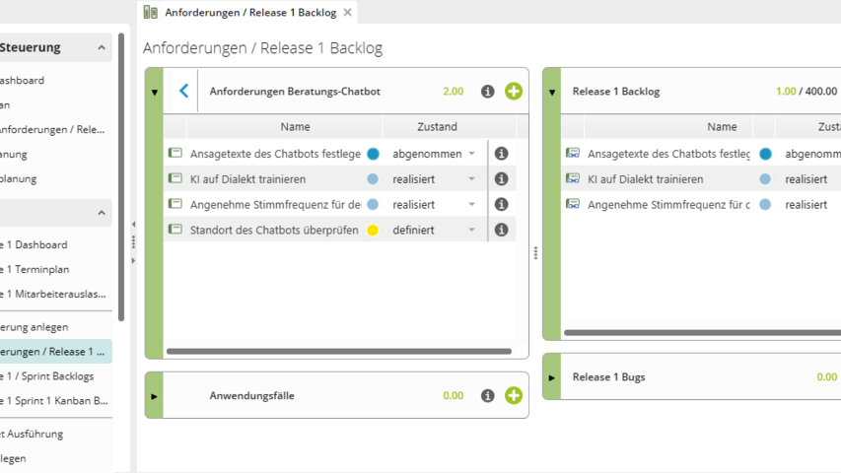Open ...erung anlegen sidebar entry

pyautogui.click(x=35, y=327)
